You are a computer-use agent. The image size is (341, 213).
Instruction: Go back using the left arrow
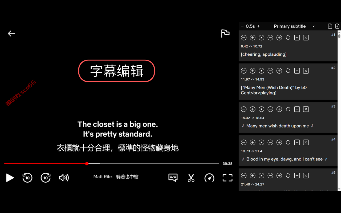coord(11,33)
